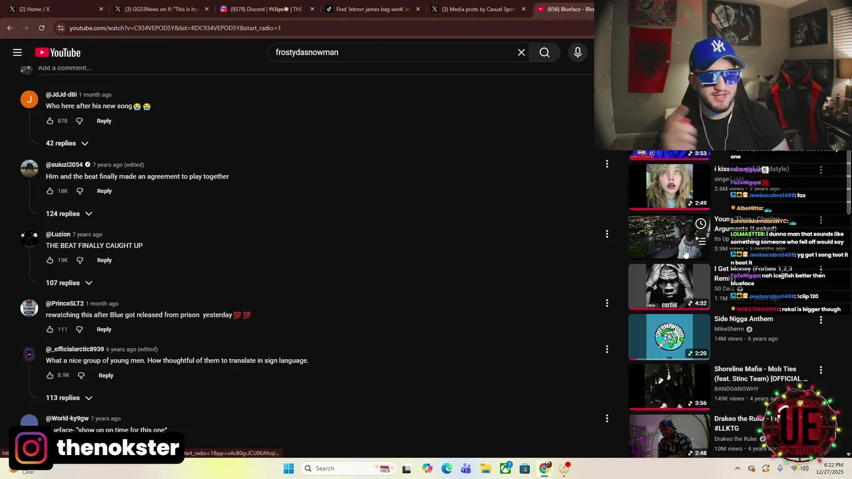Expand 124 replies under @suiuzi2054
This screenshot has height=479, width=852.
pos(69,214)
